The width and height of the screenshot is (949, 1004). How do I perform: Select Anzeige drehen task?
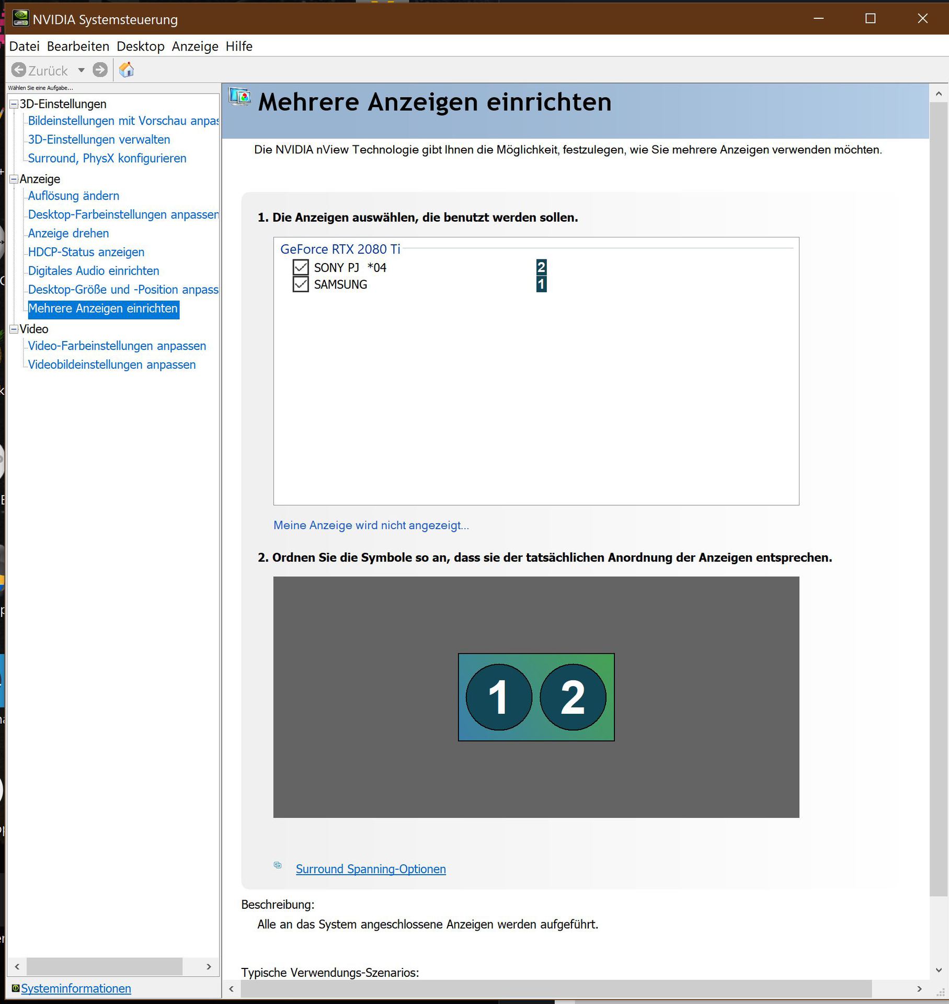tap(68, 233)
